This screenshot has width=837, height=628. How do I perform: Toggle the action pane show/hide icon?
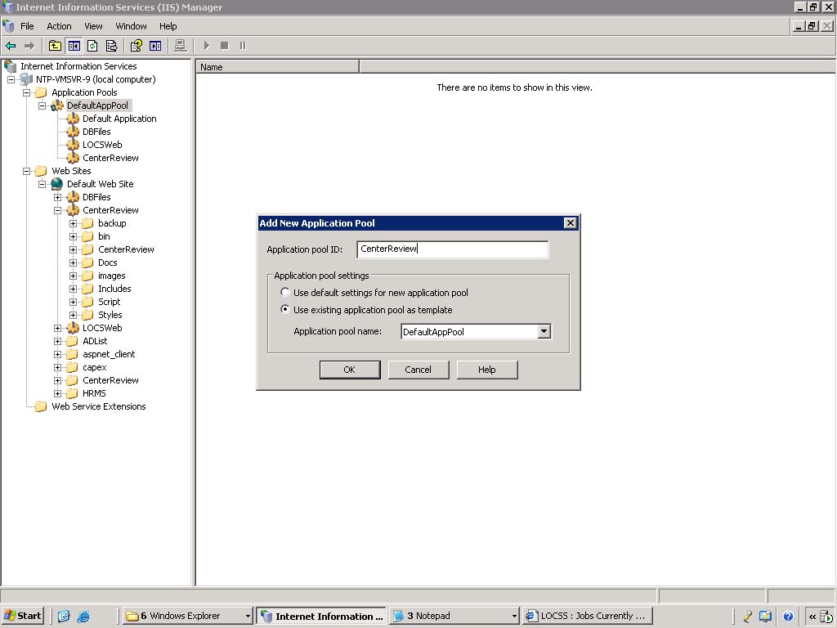155,46
